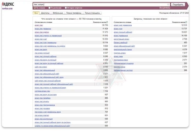Screen dimensions: 192x131
Task: Select the 'По словам' radio option
Action: coord(35,8)
